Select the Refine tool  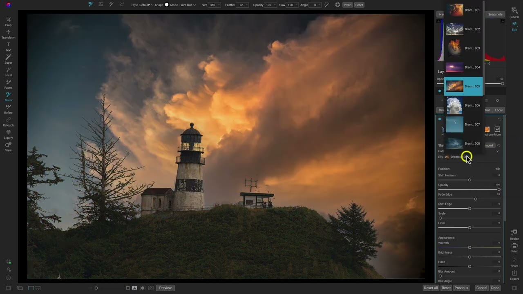point(8,109)
